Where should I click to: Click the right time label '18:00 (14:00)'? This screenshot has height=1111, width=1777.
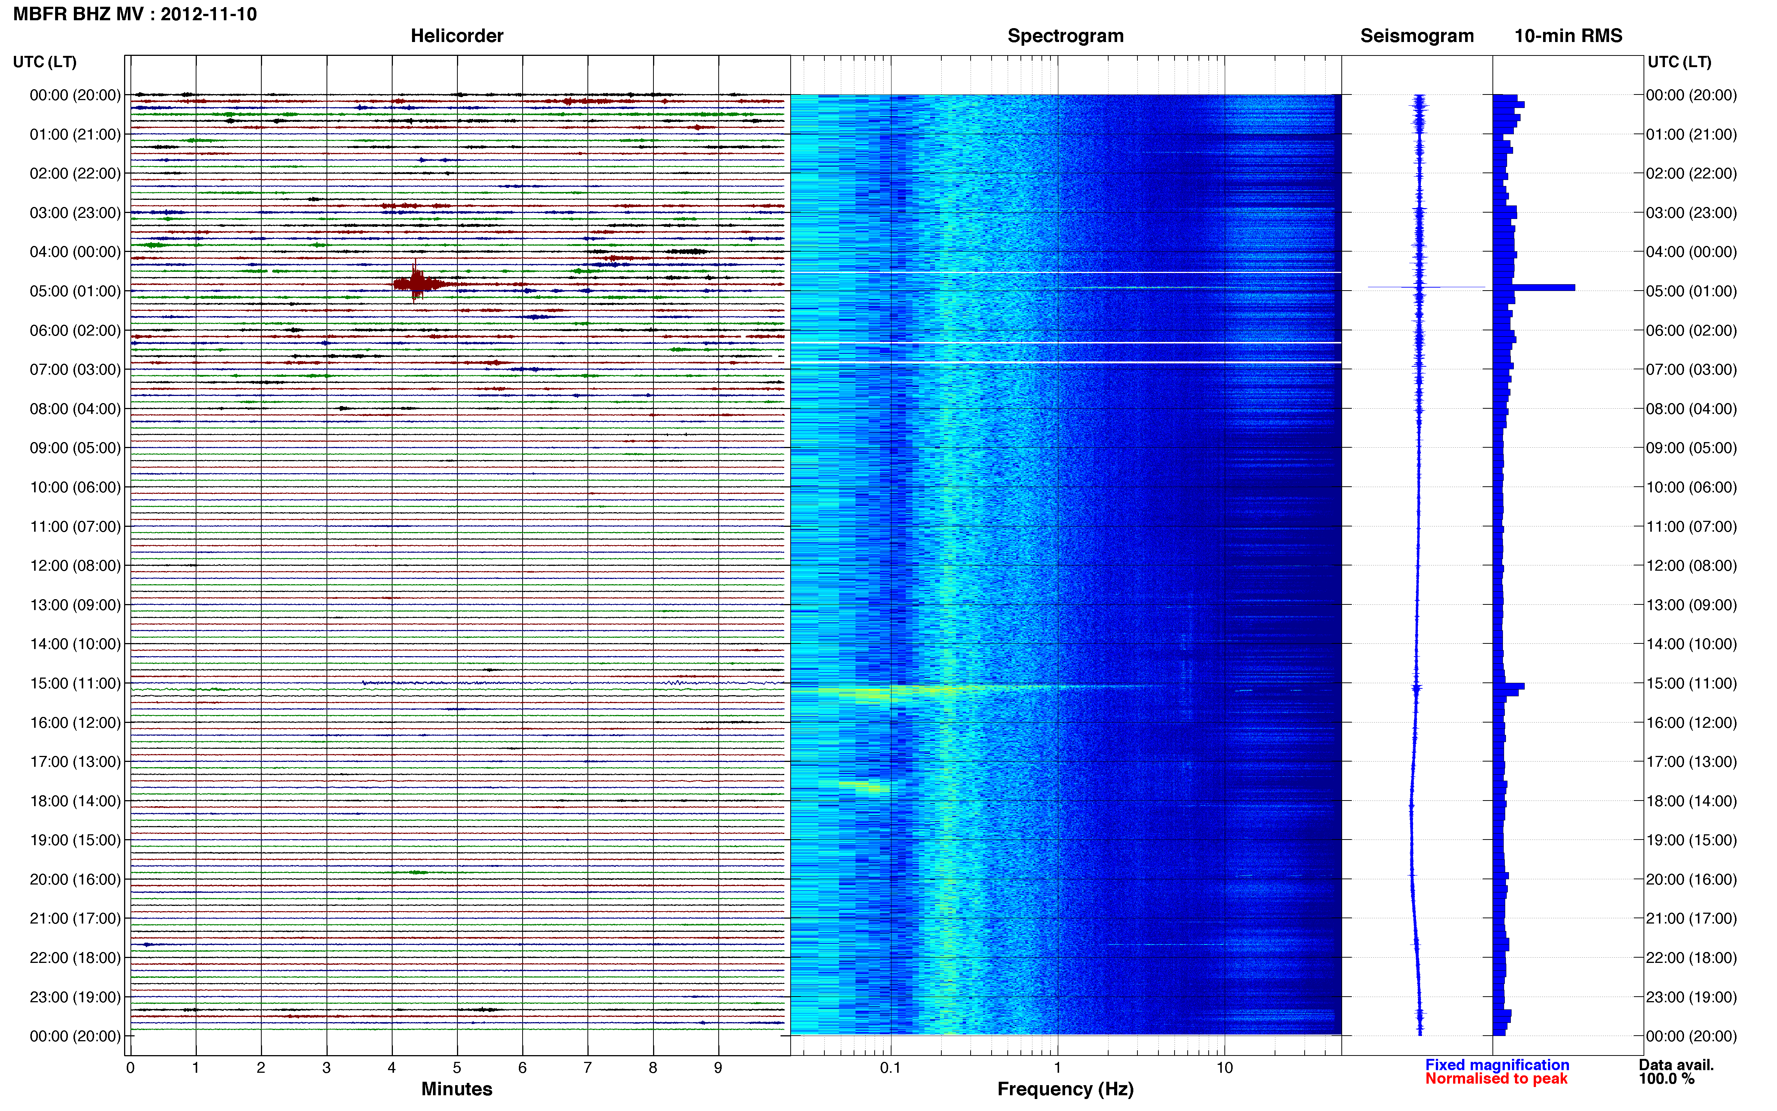pyautogui.click(x=1691, y=801)
